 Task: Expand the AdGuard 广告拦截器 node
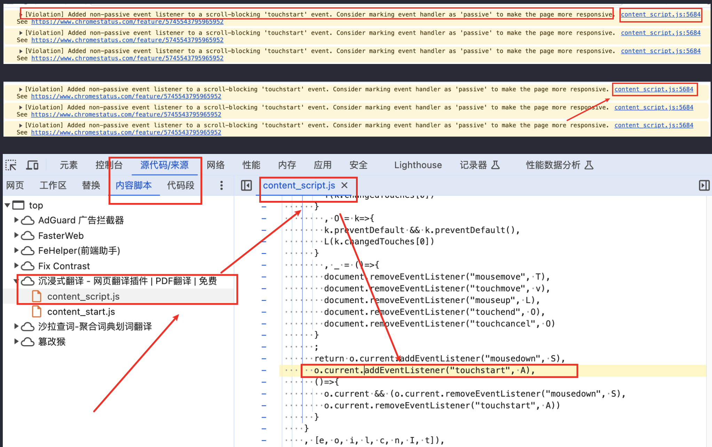pyautogui.click(x=16, y=220)
